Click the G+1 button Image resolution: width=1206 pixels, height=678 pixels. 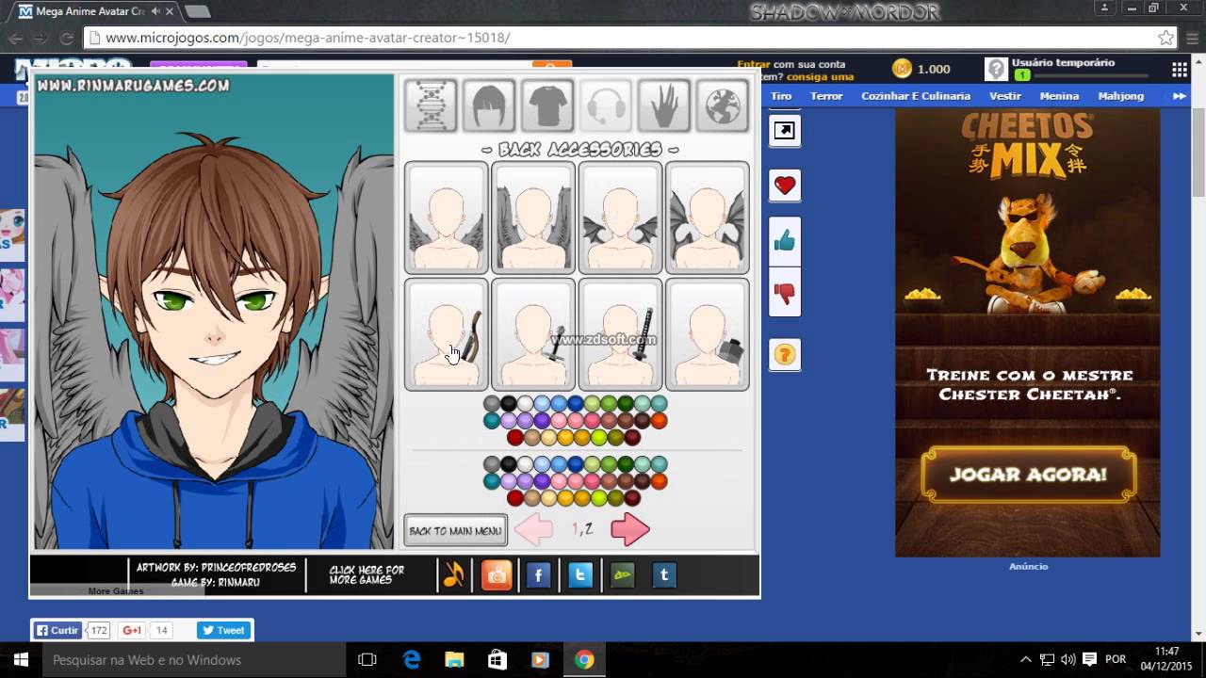pyautogui.click(x=132, y=630)
